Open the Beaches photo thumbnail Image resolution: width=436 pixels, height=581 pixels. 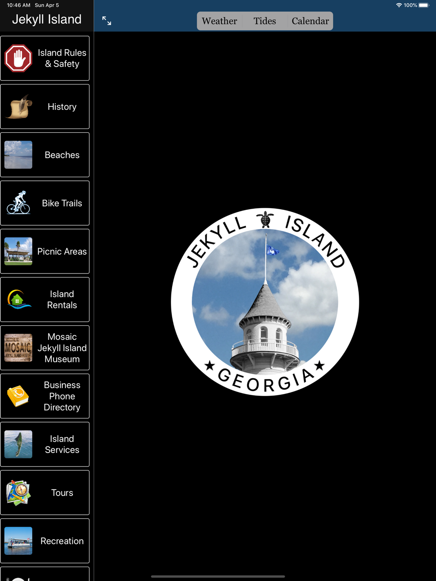click(x=18, y=155)
